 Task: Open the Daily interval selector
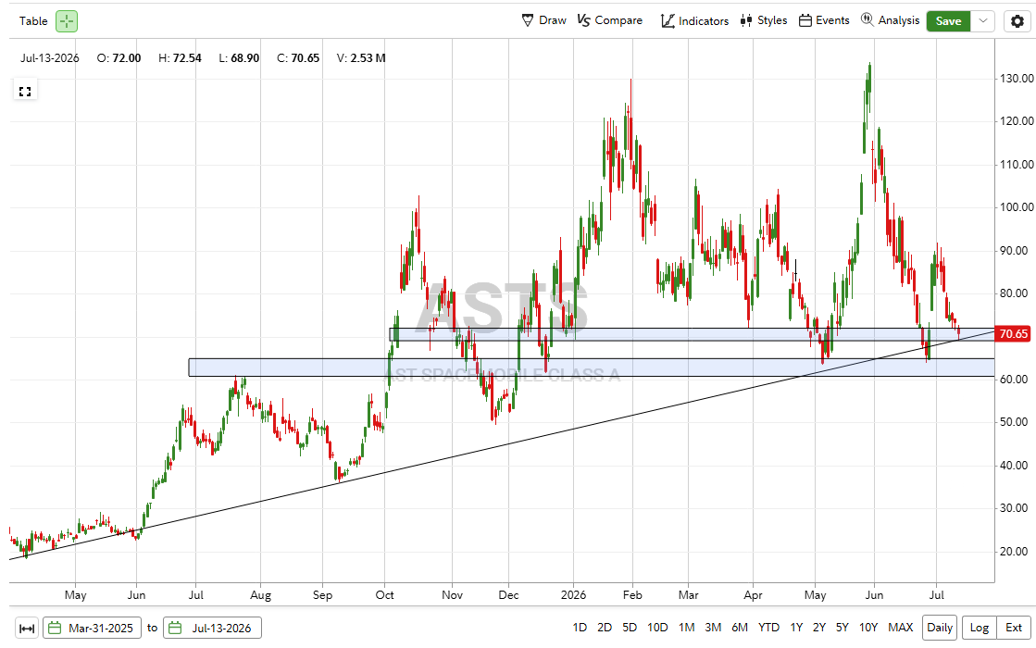point(940,628)
